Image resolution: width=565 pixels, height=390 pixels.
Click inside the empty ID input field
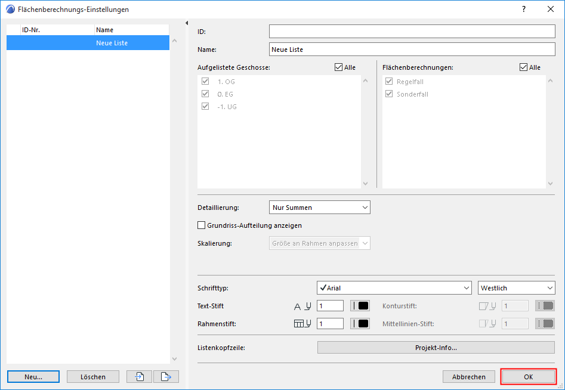[x=413, y=31]
